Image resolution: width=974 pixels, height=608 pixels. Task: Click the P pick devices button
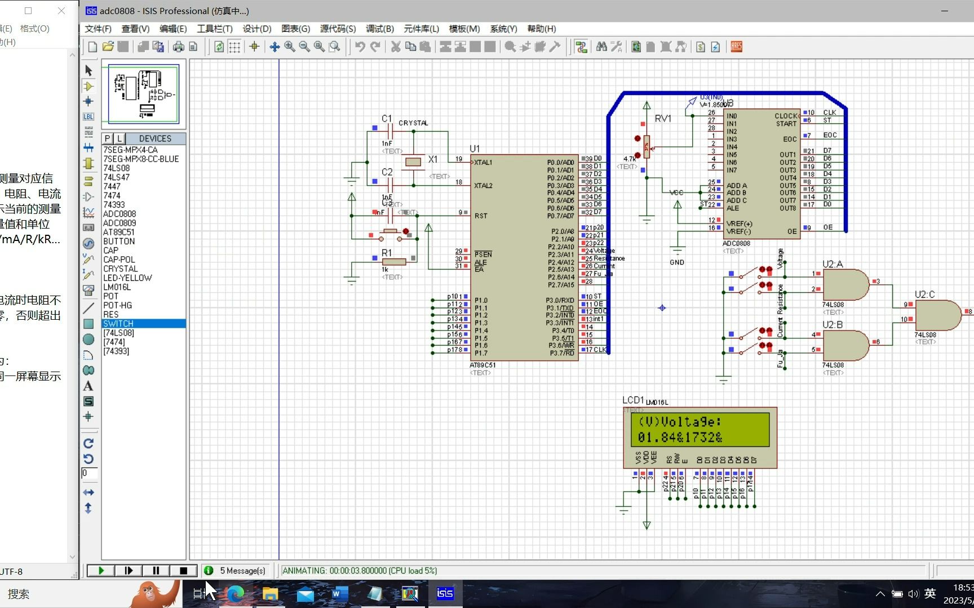coord(107,138)
